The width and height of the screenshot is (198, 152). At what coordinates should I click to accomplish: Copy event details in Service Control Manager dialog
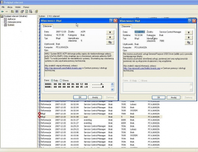[188, 43]
